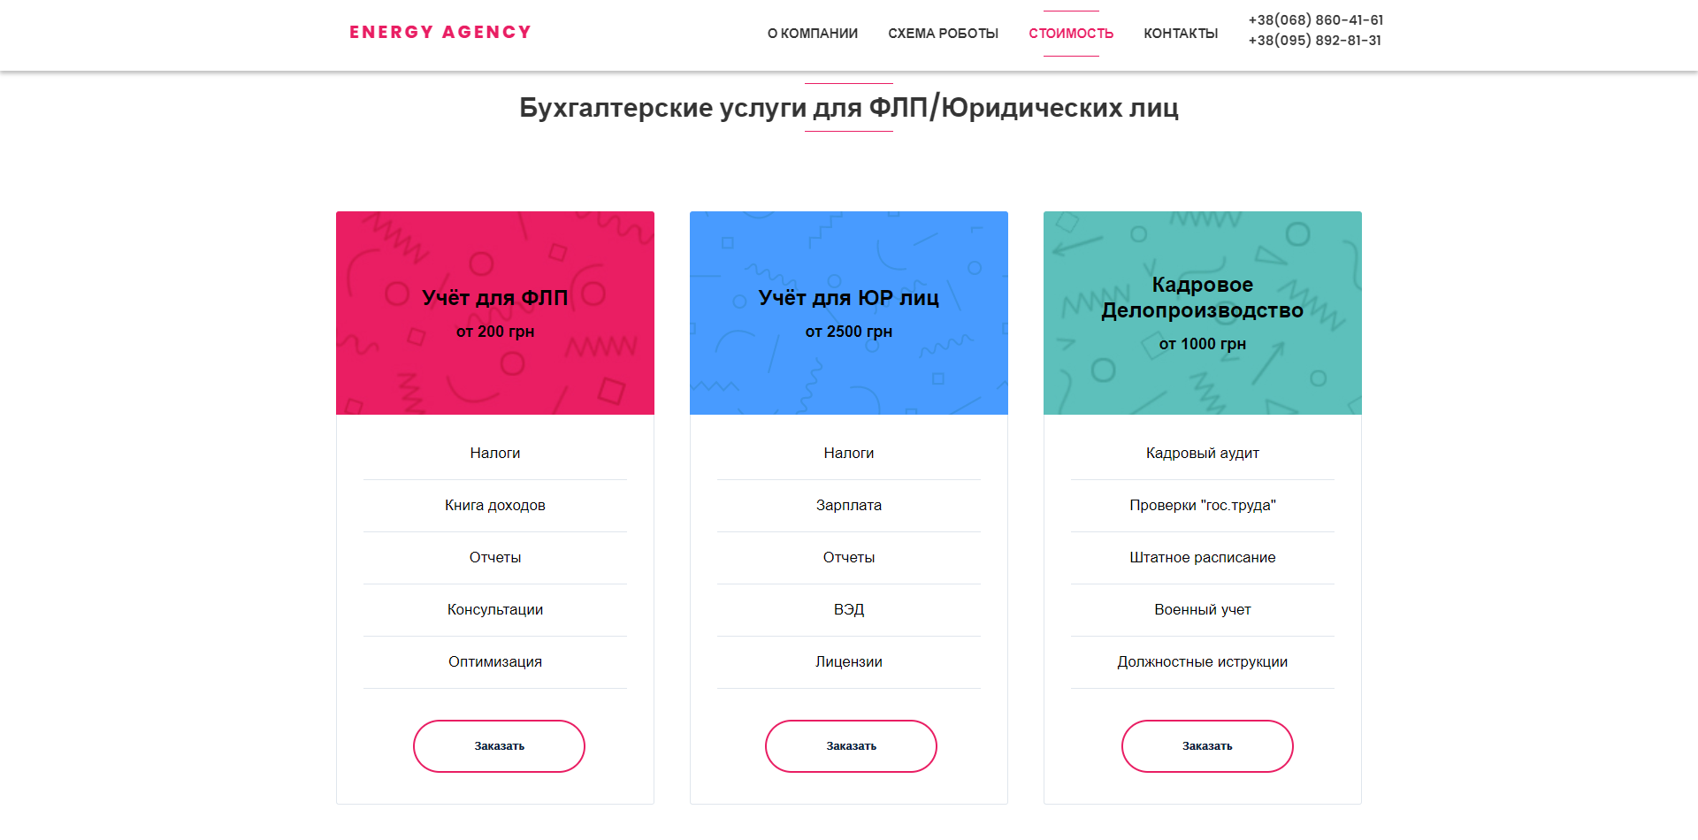Click the red Учёт для ФЛП card header
Viewport: 1698px width, 840px height.
coord(495,313)
